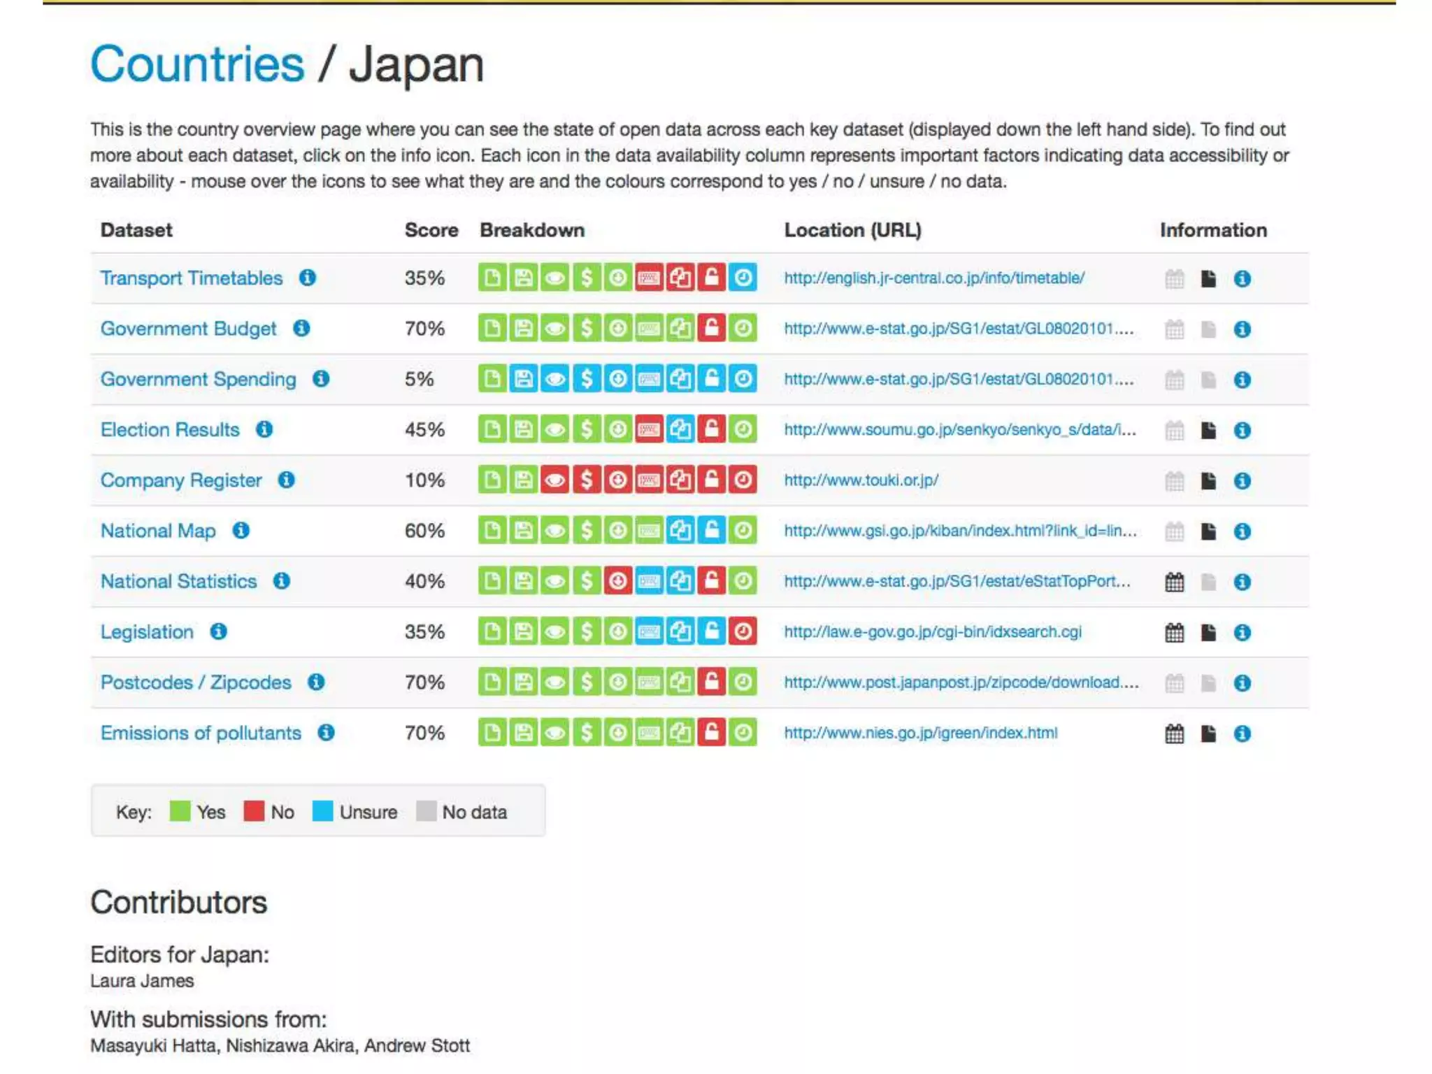The image size is (1432, 1074).
Task: Open the National Map dataset link
Action: click(158, 531)
